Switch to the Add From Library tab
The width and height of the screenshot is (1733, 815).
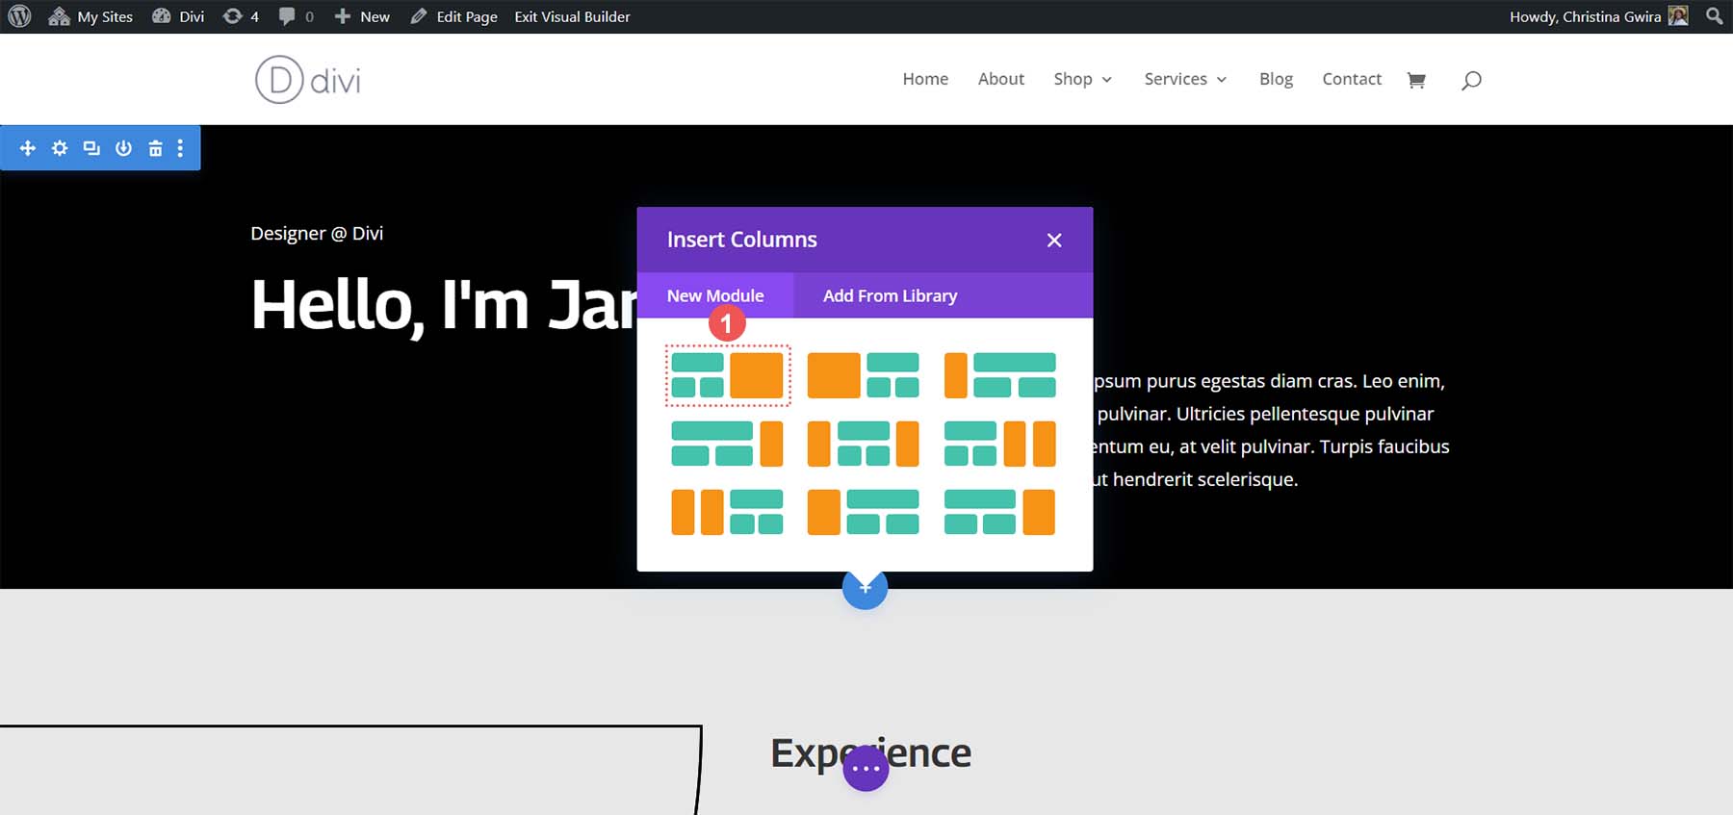[890, 295]
